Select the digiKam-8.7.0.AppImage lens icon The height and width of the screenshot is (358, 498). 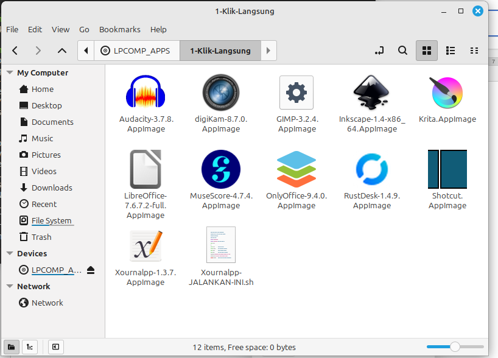coord(221,92)
